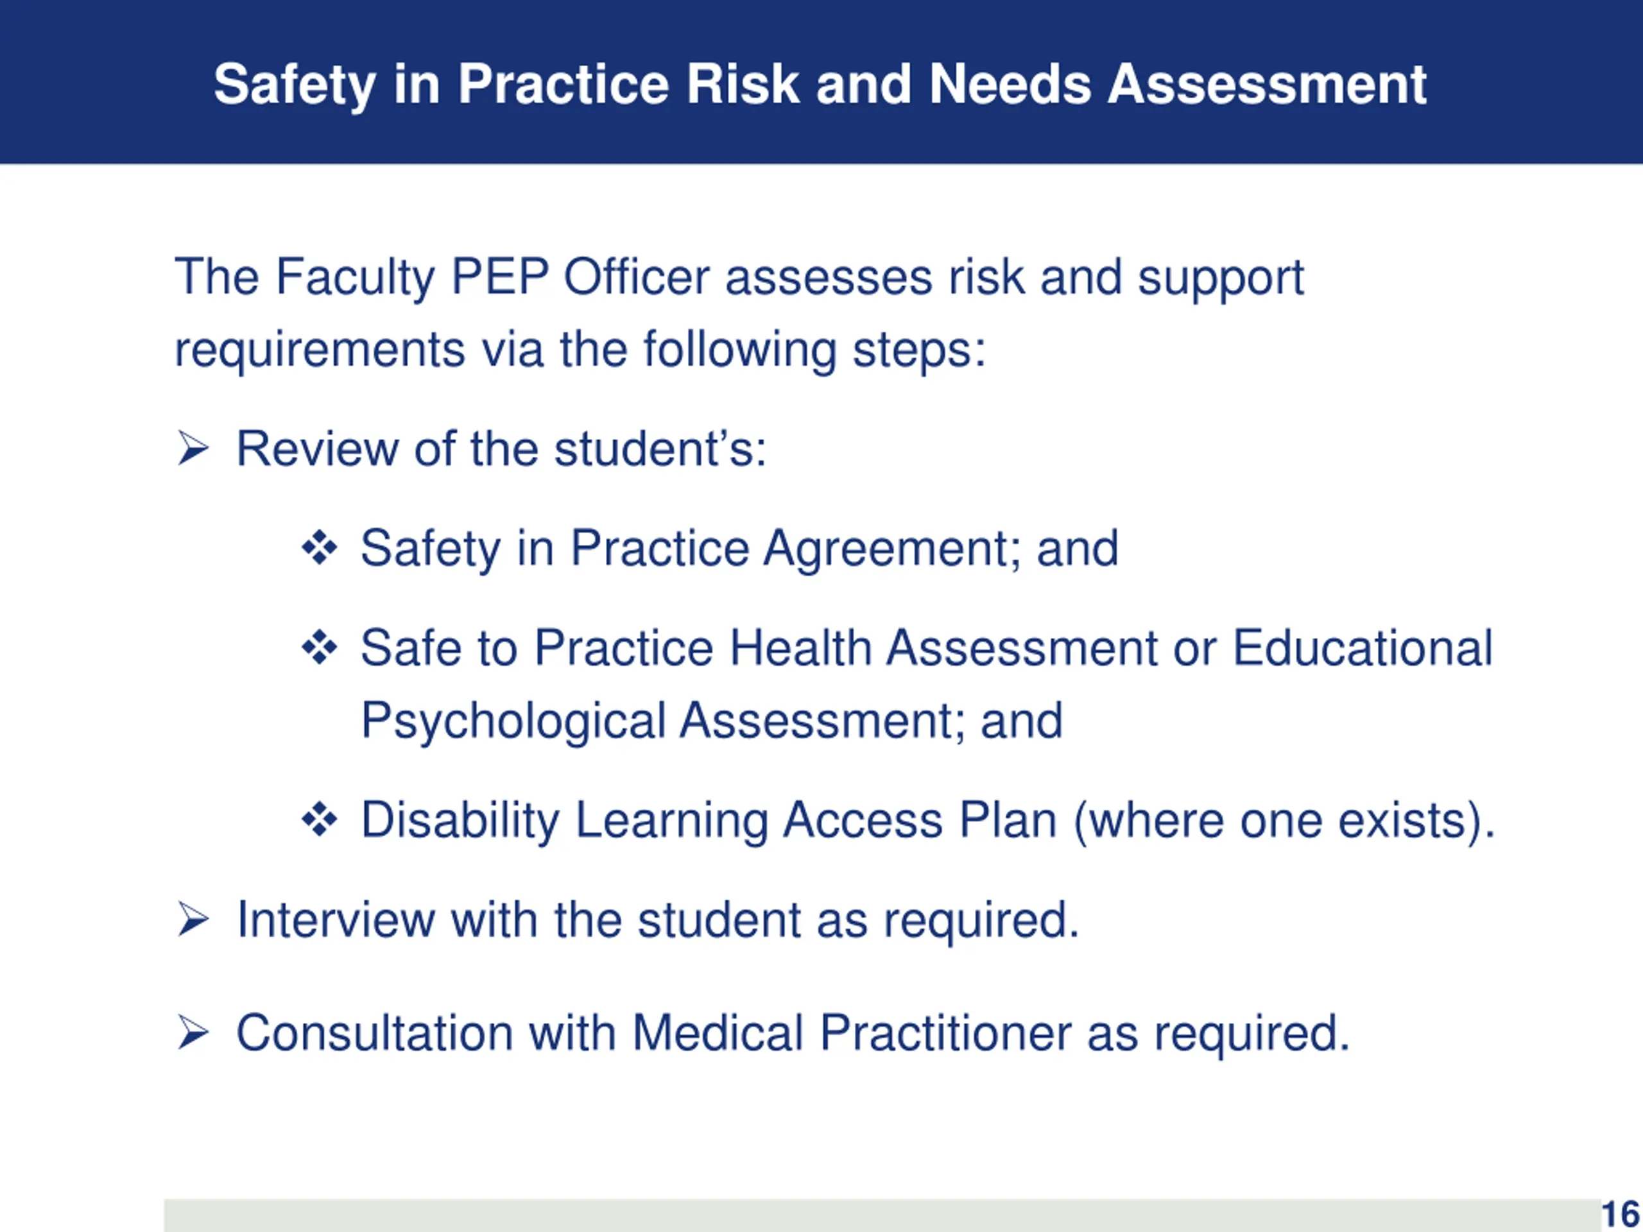This screenshot has height=1232, width=1643.
Task: Click the arrow bullet beside "Review of the student's"
Action: point(193,449)
